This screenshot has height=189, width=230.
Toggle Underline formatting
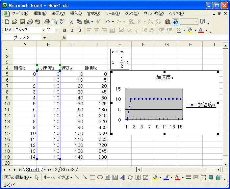click(x=80, y=30)
